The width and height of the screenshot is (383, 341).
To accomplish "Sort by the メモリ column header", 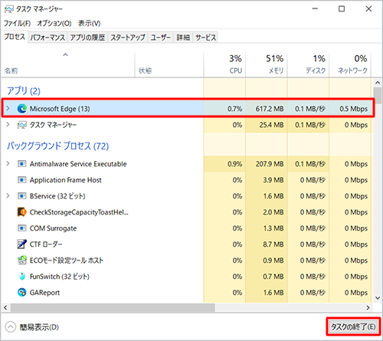I will tap(267, 65).
